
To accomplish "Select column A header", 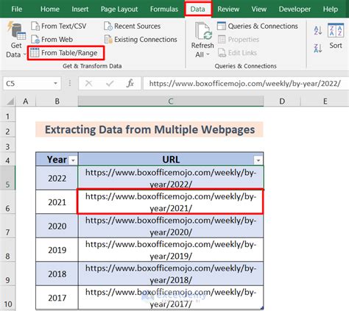I will (26, 101).
